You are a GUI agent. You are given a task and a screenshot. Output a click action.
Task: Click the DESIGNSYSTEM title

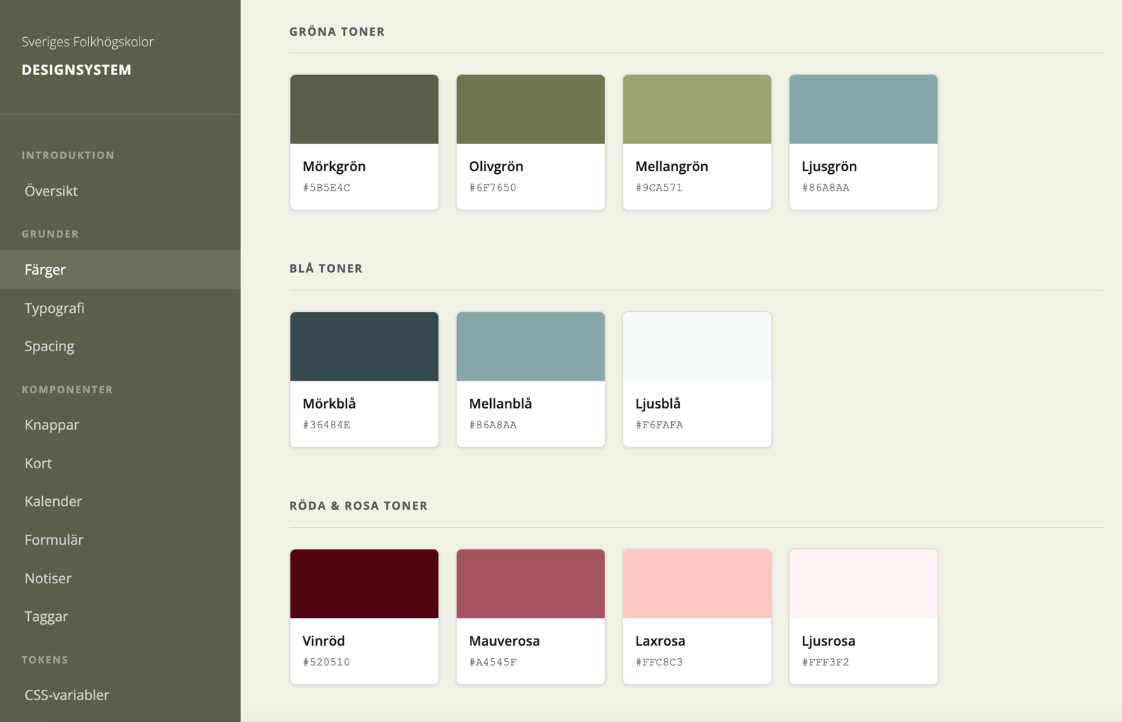(76, 70)
